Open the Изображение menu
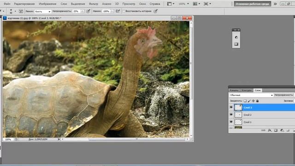Screen dimensions: 295x166 point(47,4)
